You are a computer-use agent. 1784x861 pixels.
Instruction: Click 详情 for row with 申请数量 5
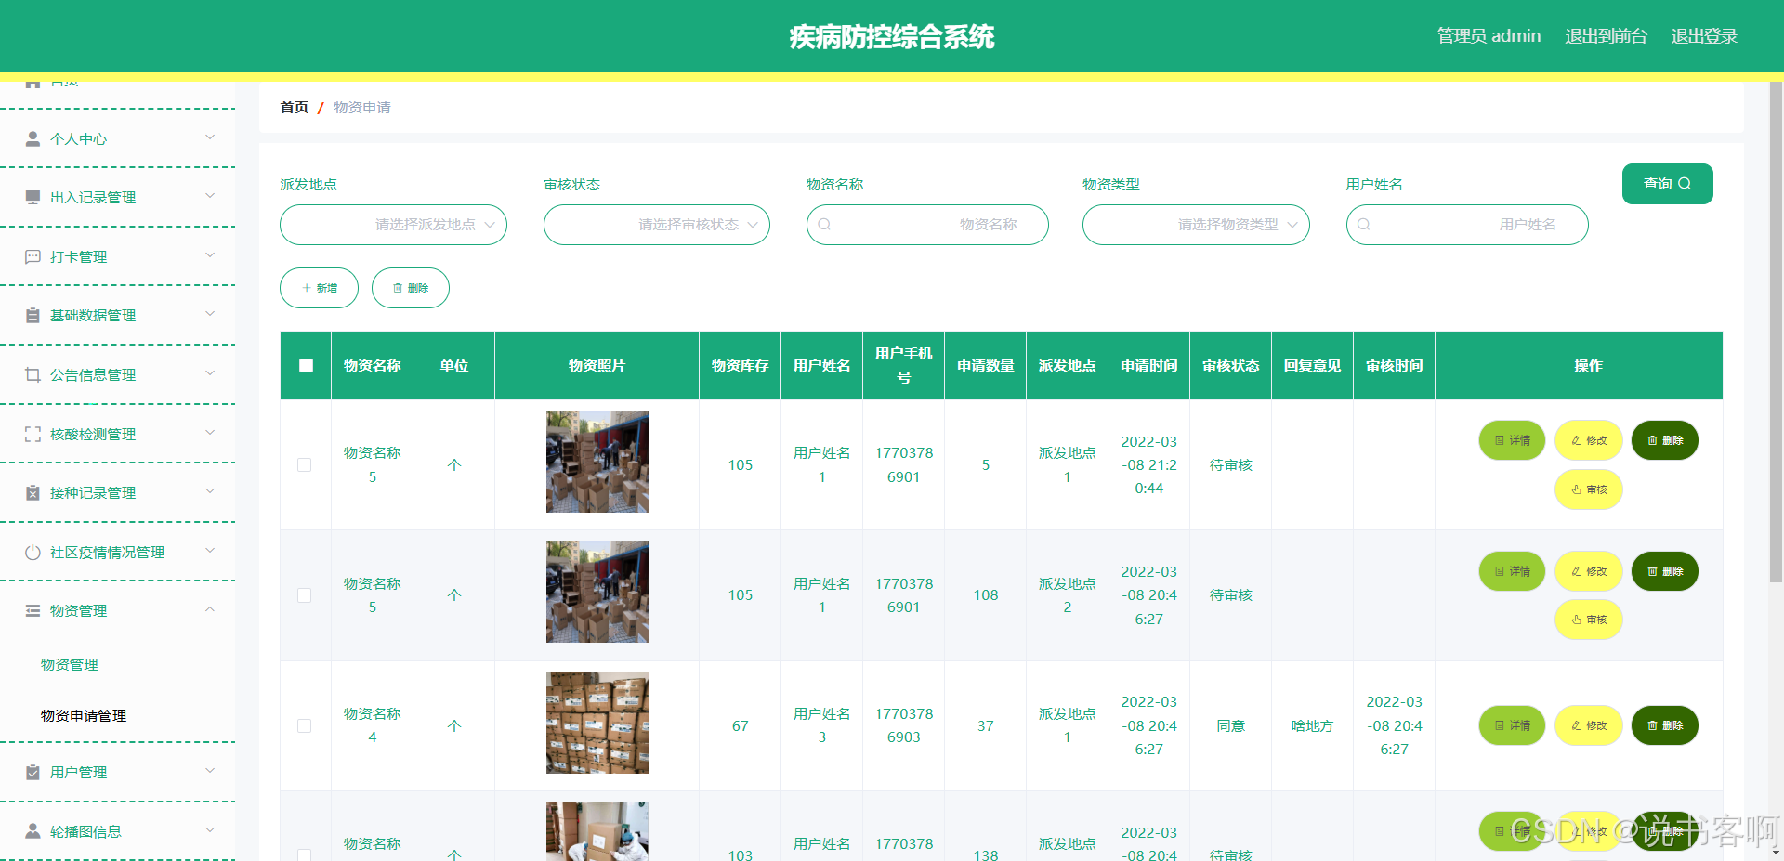[1513, 440]
